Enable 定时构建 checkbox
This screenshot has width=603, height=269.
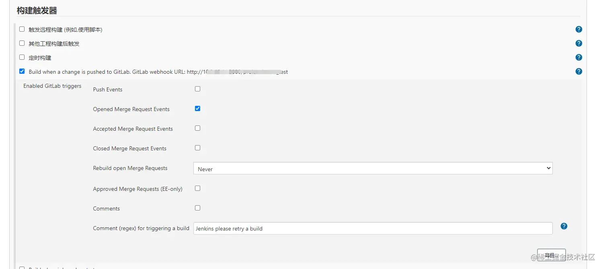(x=22, y=57)
